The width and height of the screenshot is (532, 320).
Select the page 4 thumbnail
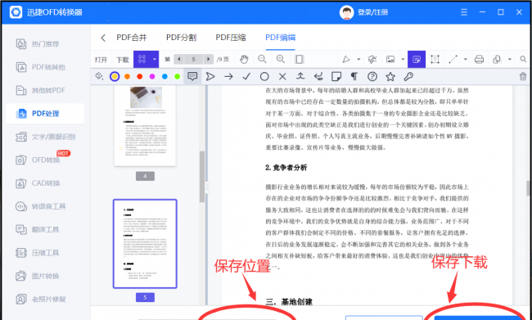tap(145, 125)
